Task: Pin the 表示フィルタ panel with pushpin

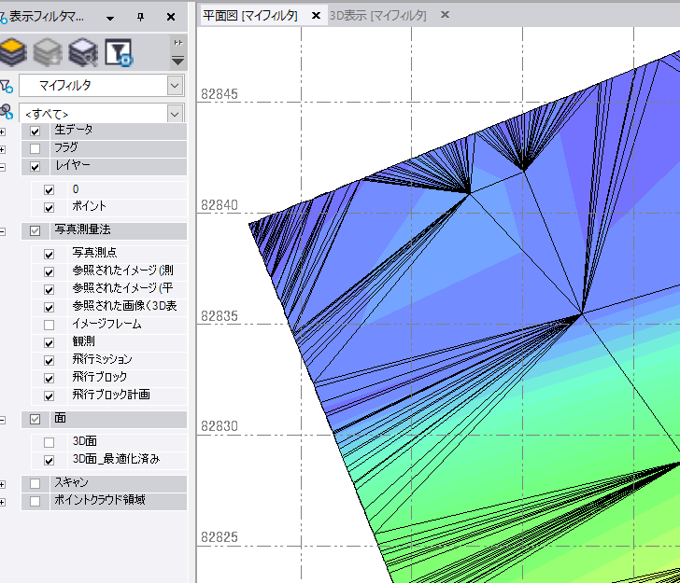Action: pyautogui.click(x=141, y=17)
